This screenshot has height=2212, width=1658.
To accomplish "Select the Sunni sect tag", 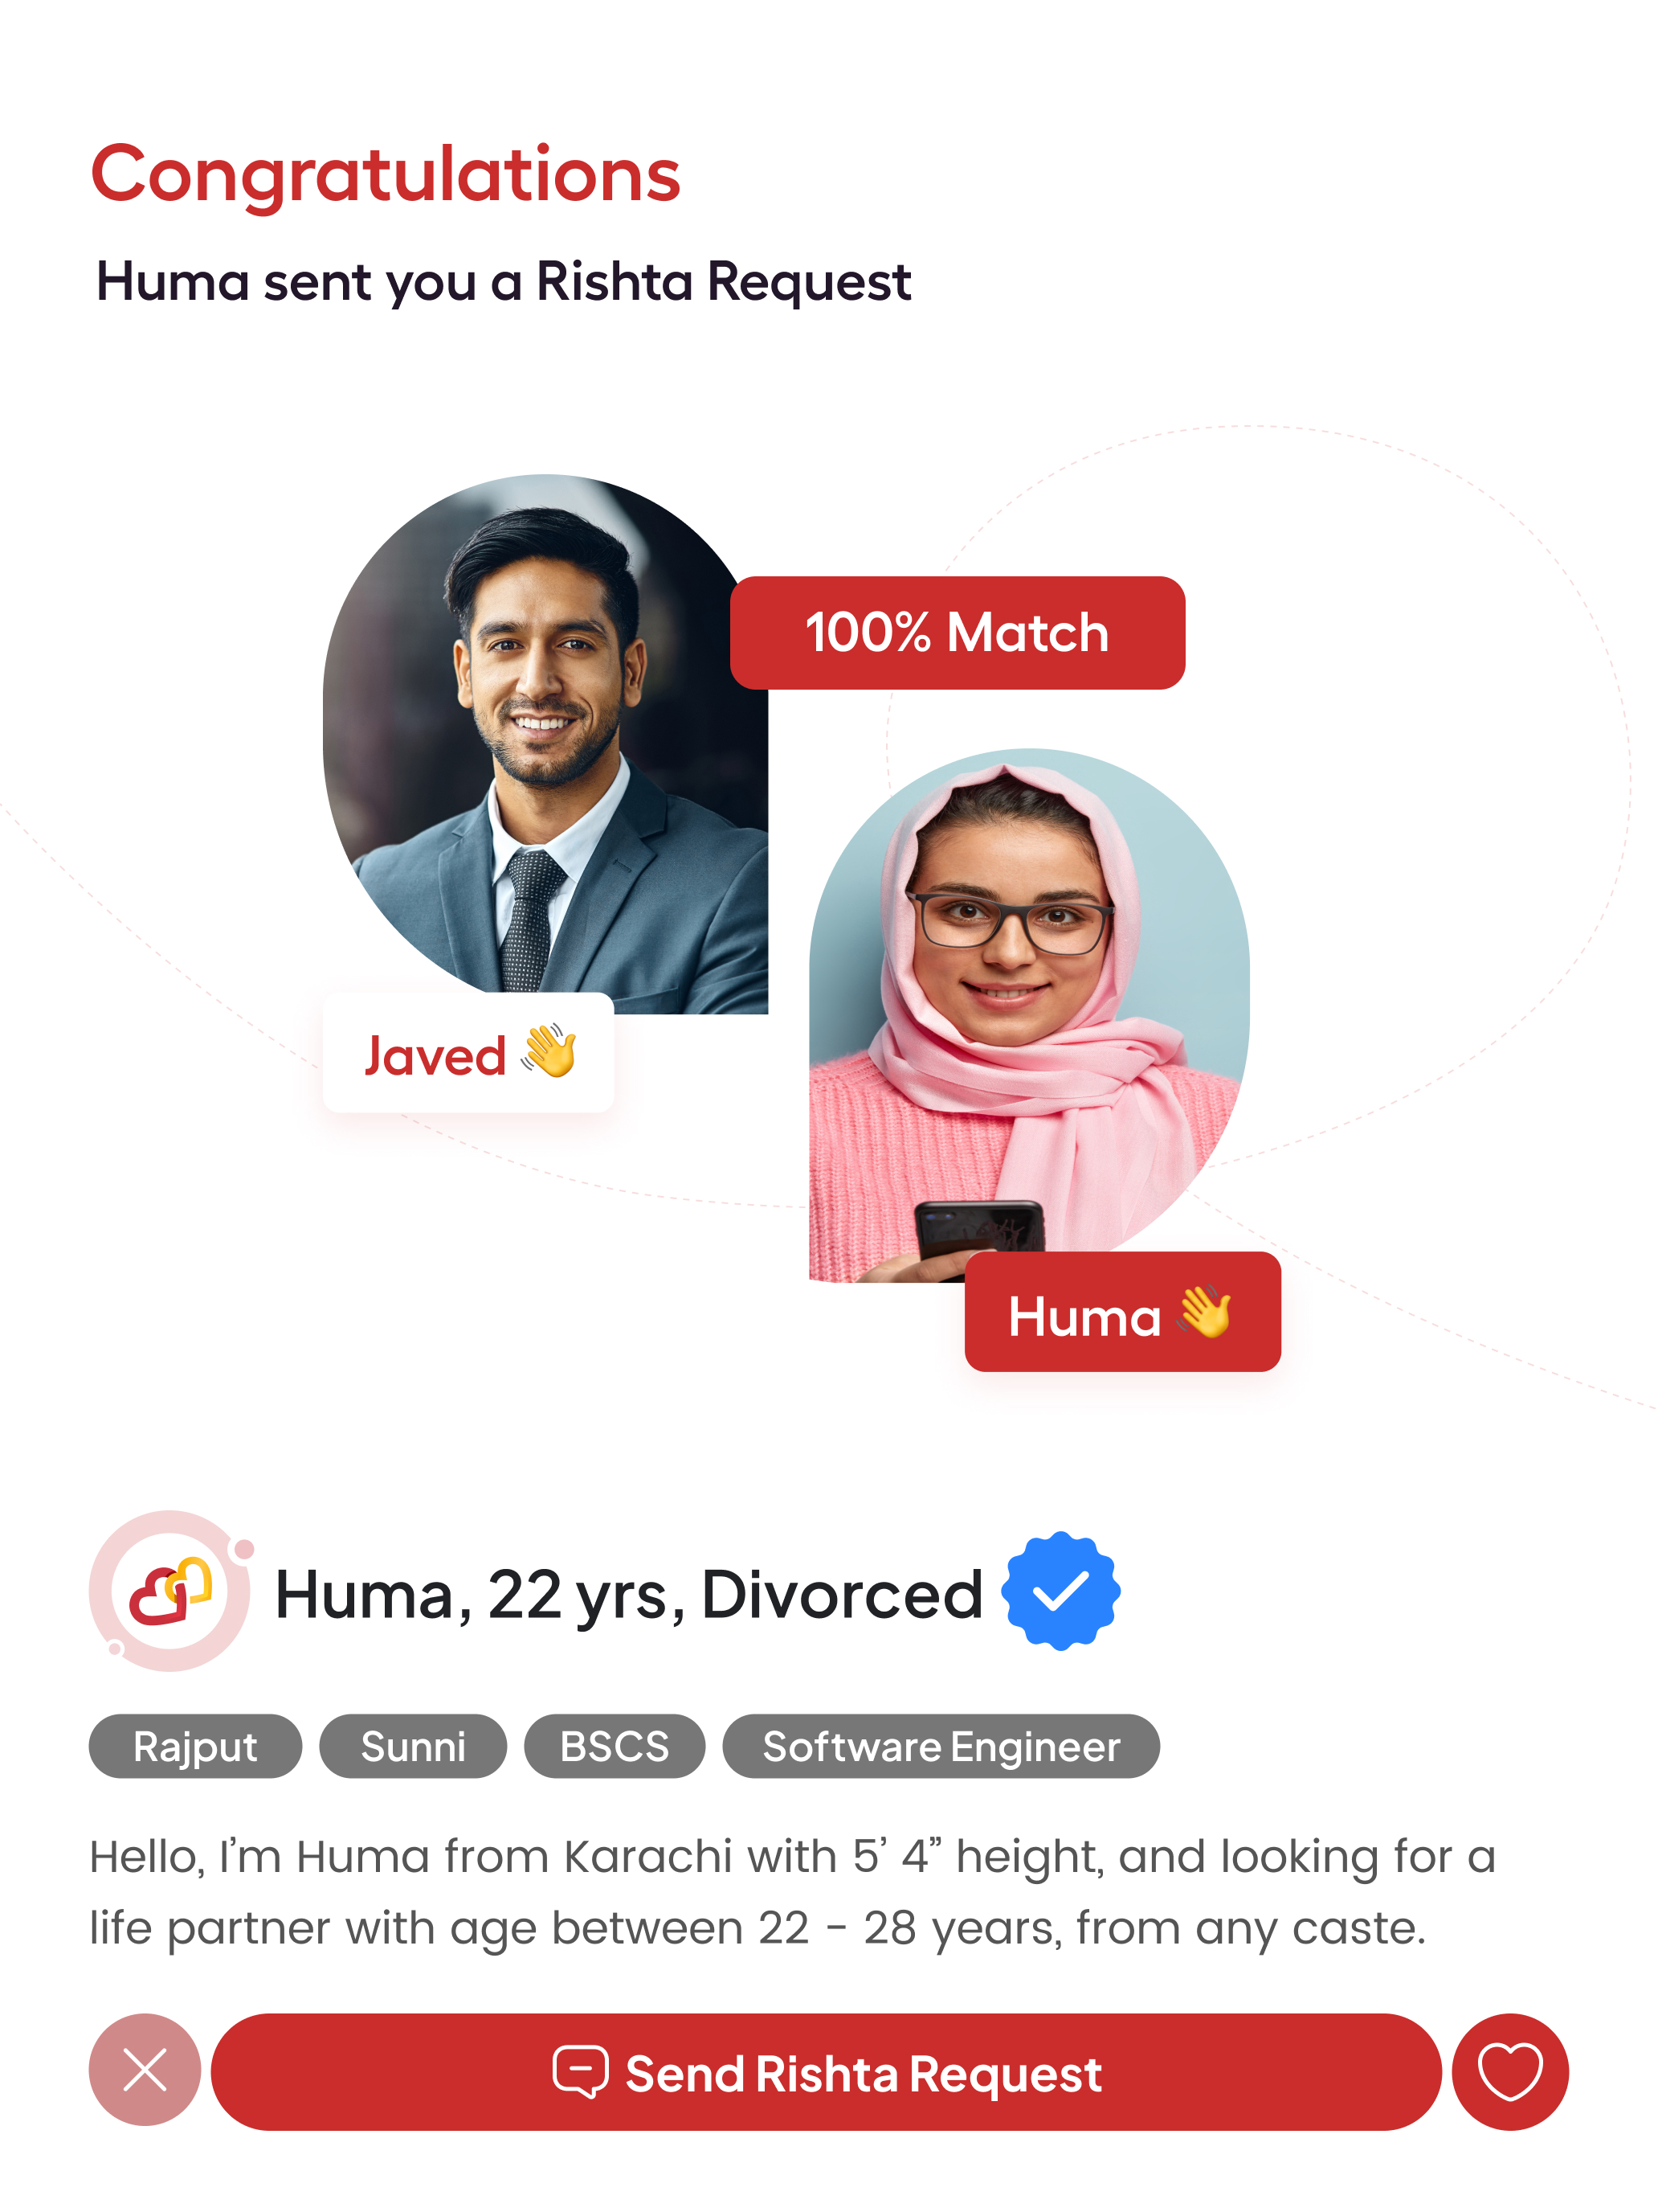I will tap(413, 1746).
